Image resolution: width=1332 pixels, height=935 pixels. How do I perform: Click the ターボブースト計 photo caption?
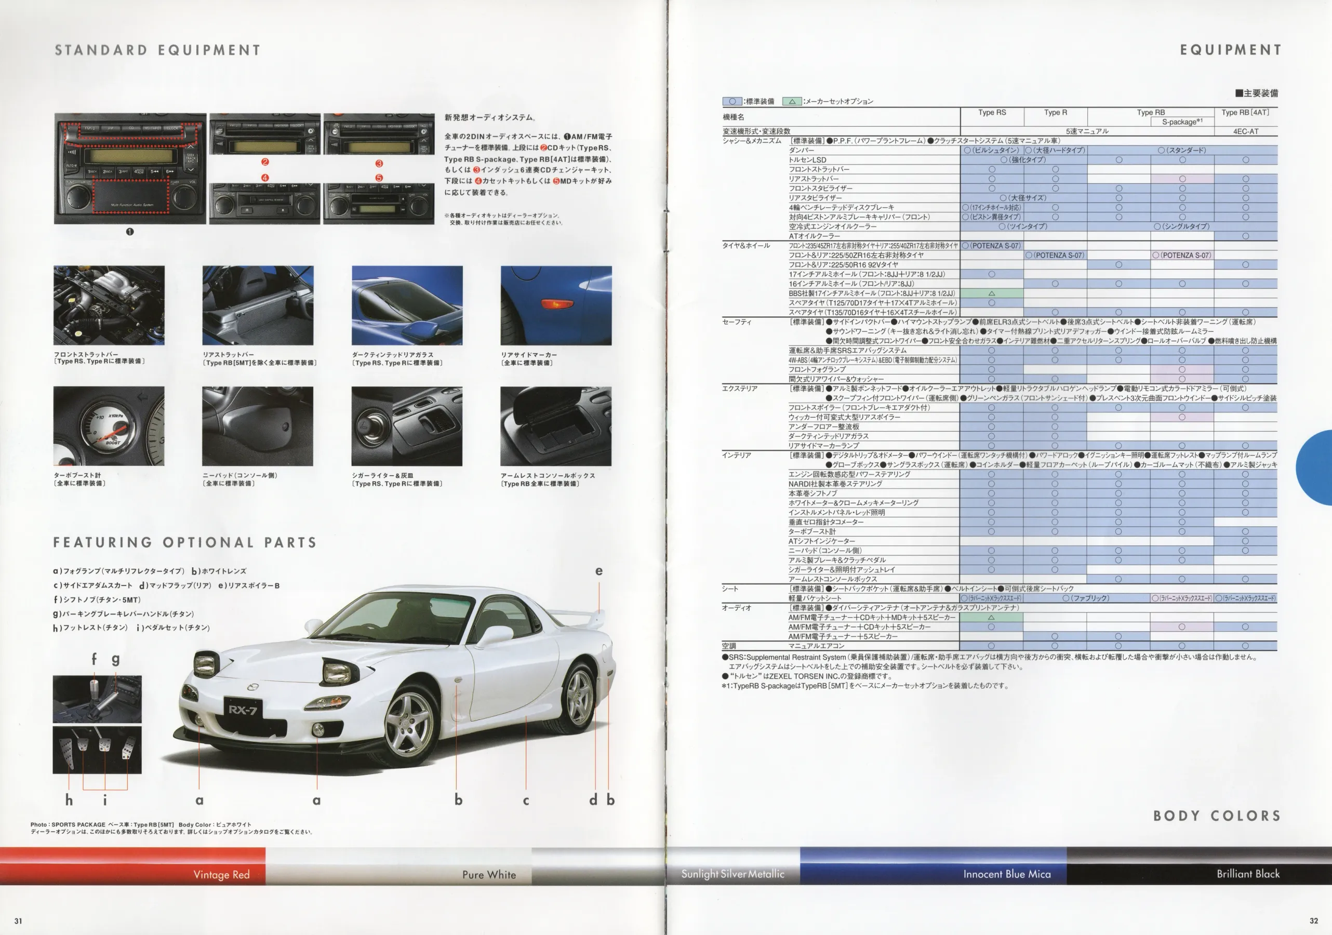coord(77,475)
